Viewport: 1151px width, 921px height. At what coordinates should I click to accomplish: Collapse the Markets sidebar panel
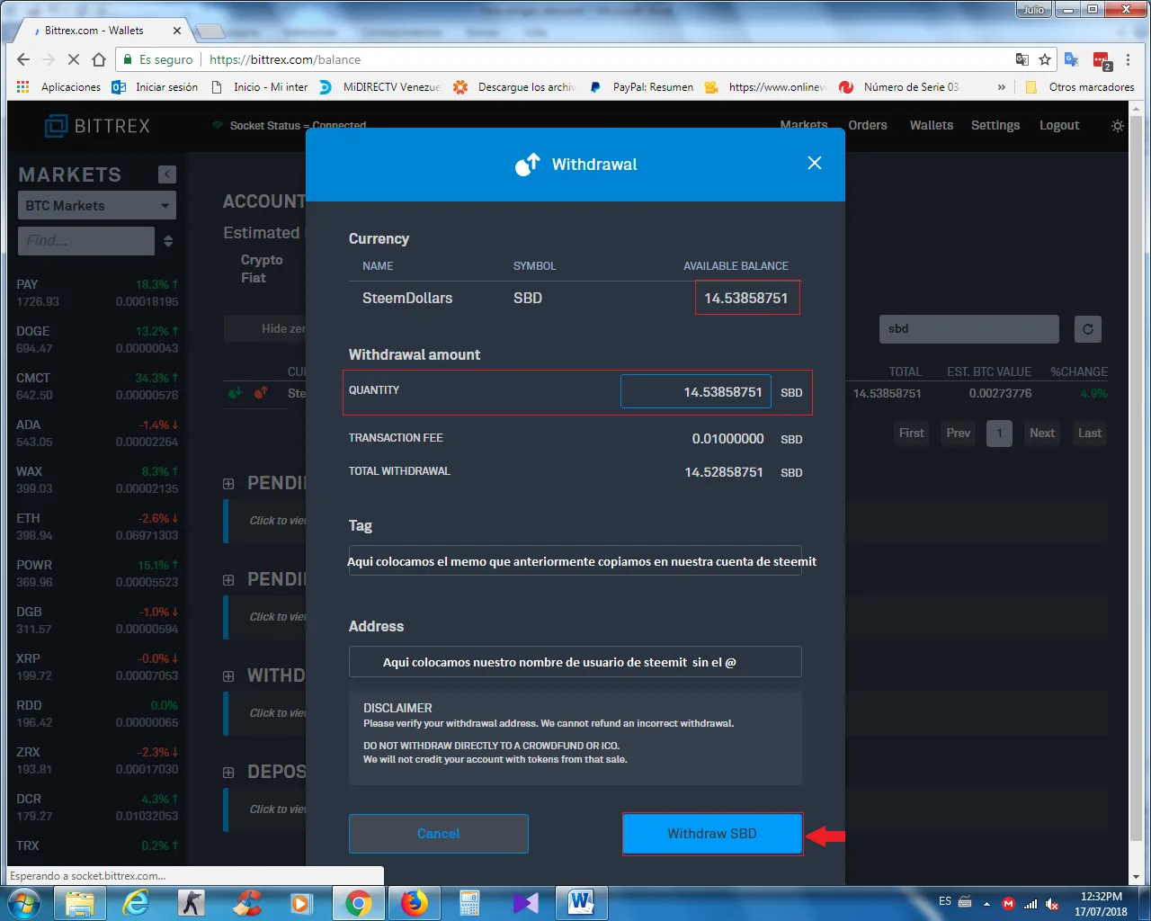click(167, 174)
